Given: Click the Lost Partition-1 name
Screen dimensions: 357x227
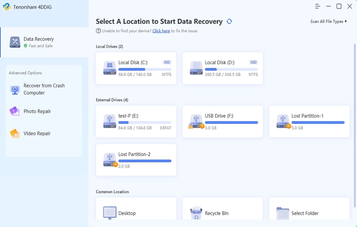Looking at the screenshot, I should pos(307,116).
